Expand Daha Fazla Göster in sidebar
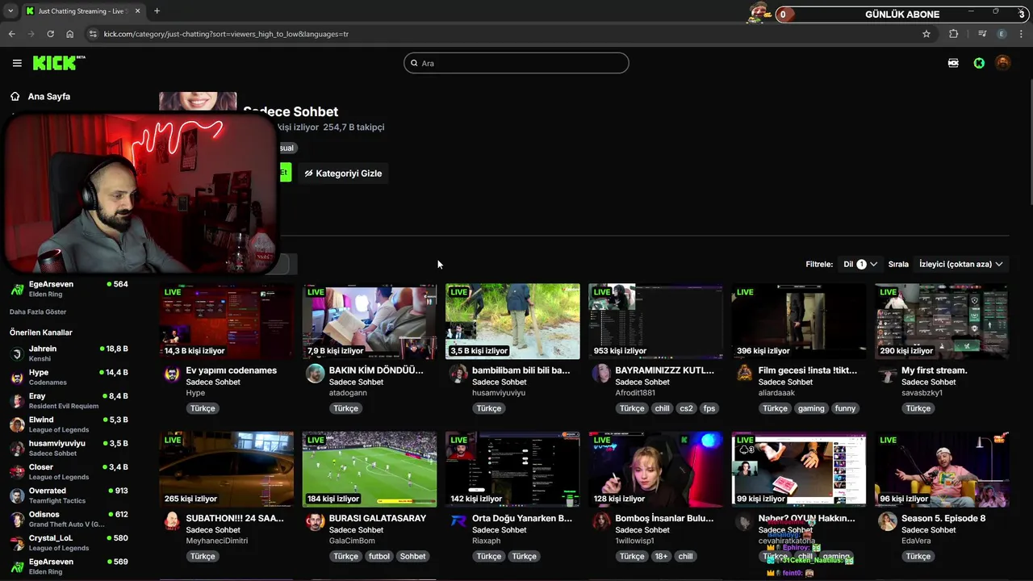 pos(38,311)
